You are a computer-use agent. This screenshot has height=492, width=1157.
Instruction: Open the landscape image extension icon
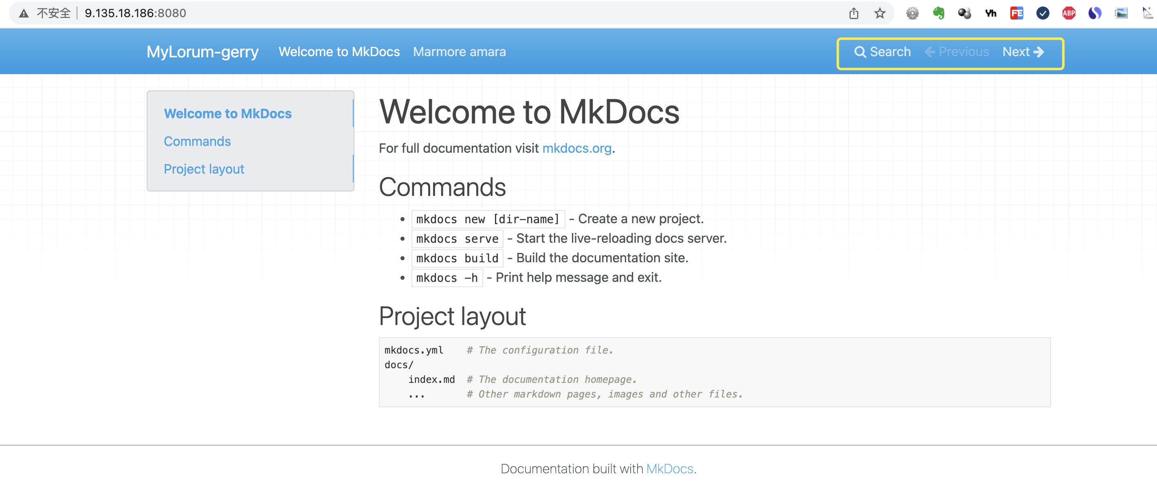(x=1121, y=13)
